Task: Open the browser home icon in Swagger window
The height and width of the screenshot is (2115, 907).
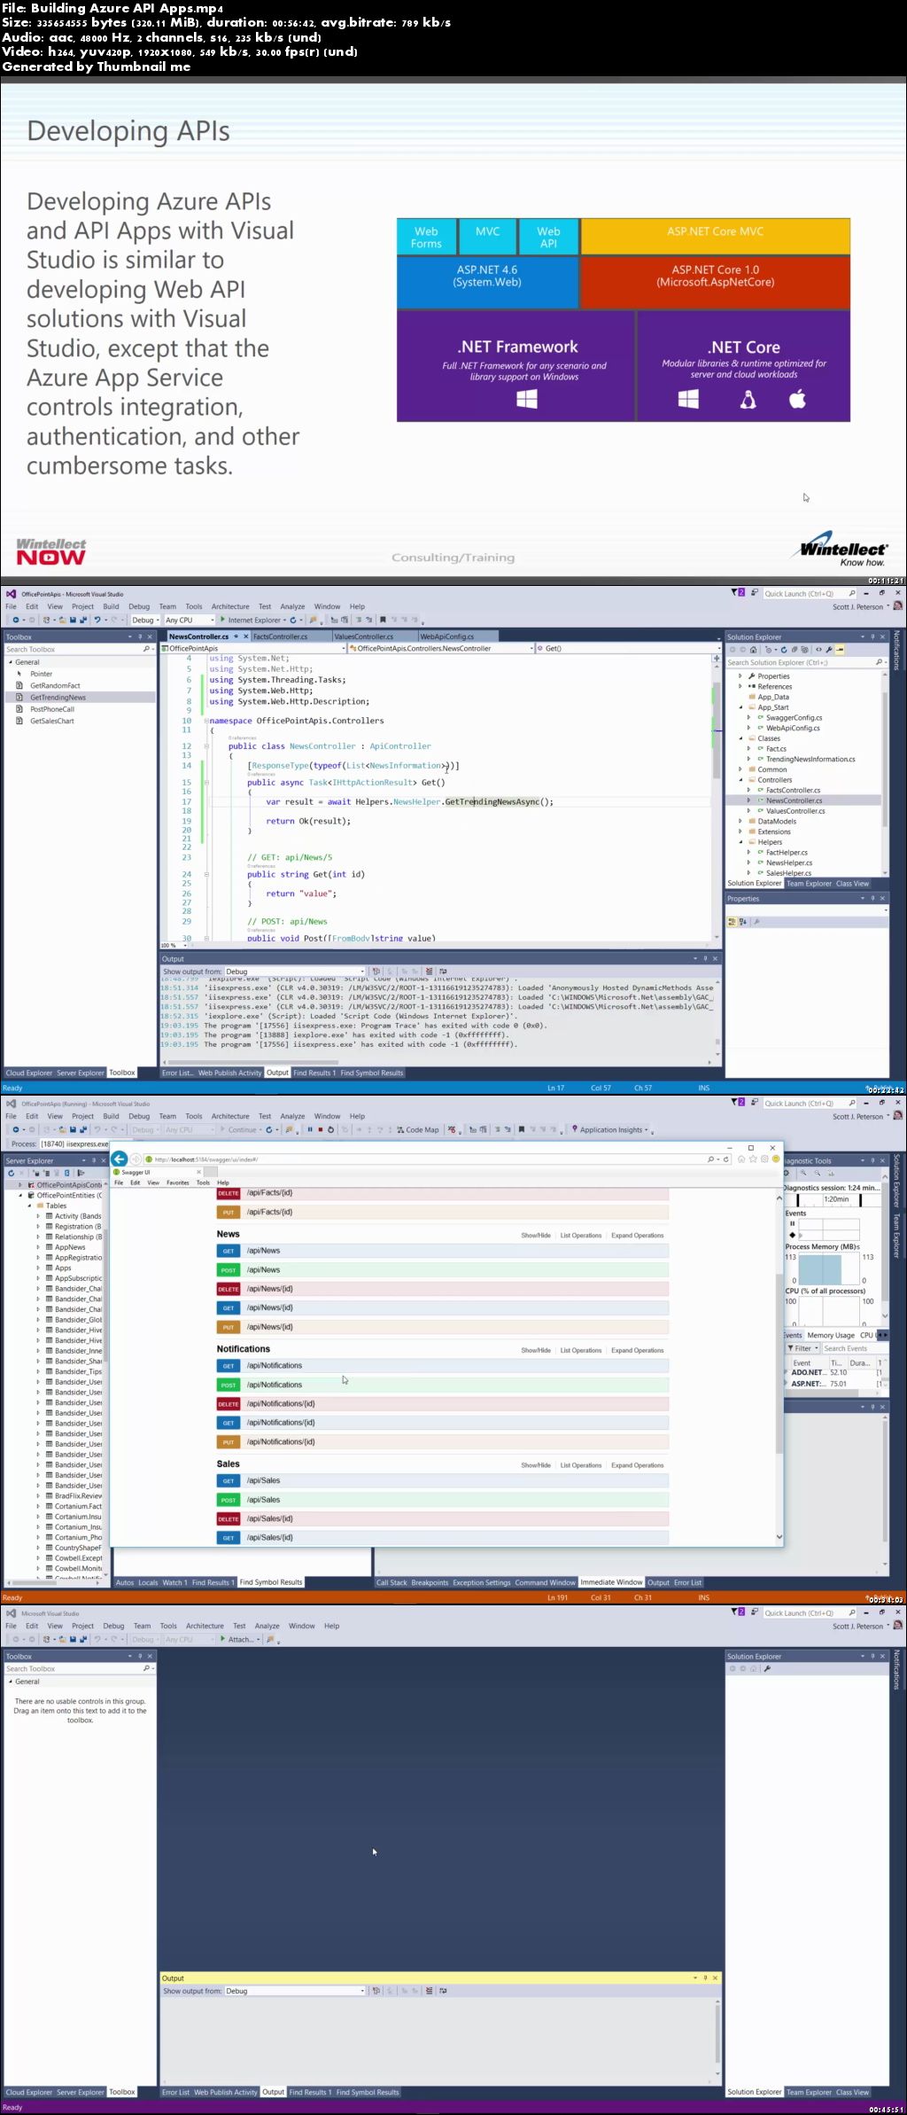Action: tap(742, 1159)
